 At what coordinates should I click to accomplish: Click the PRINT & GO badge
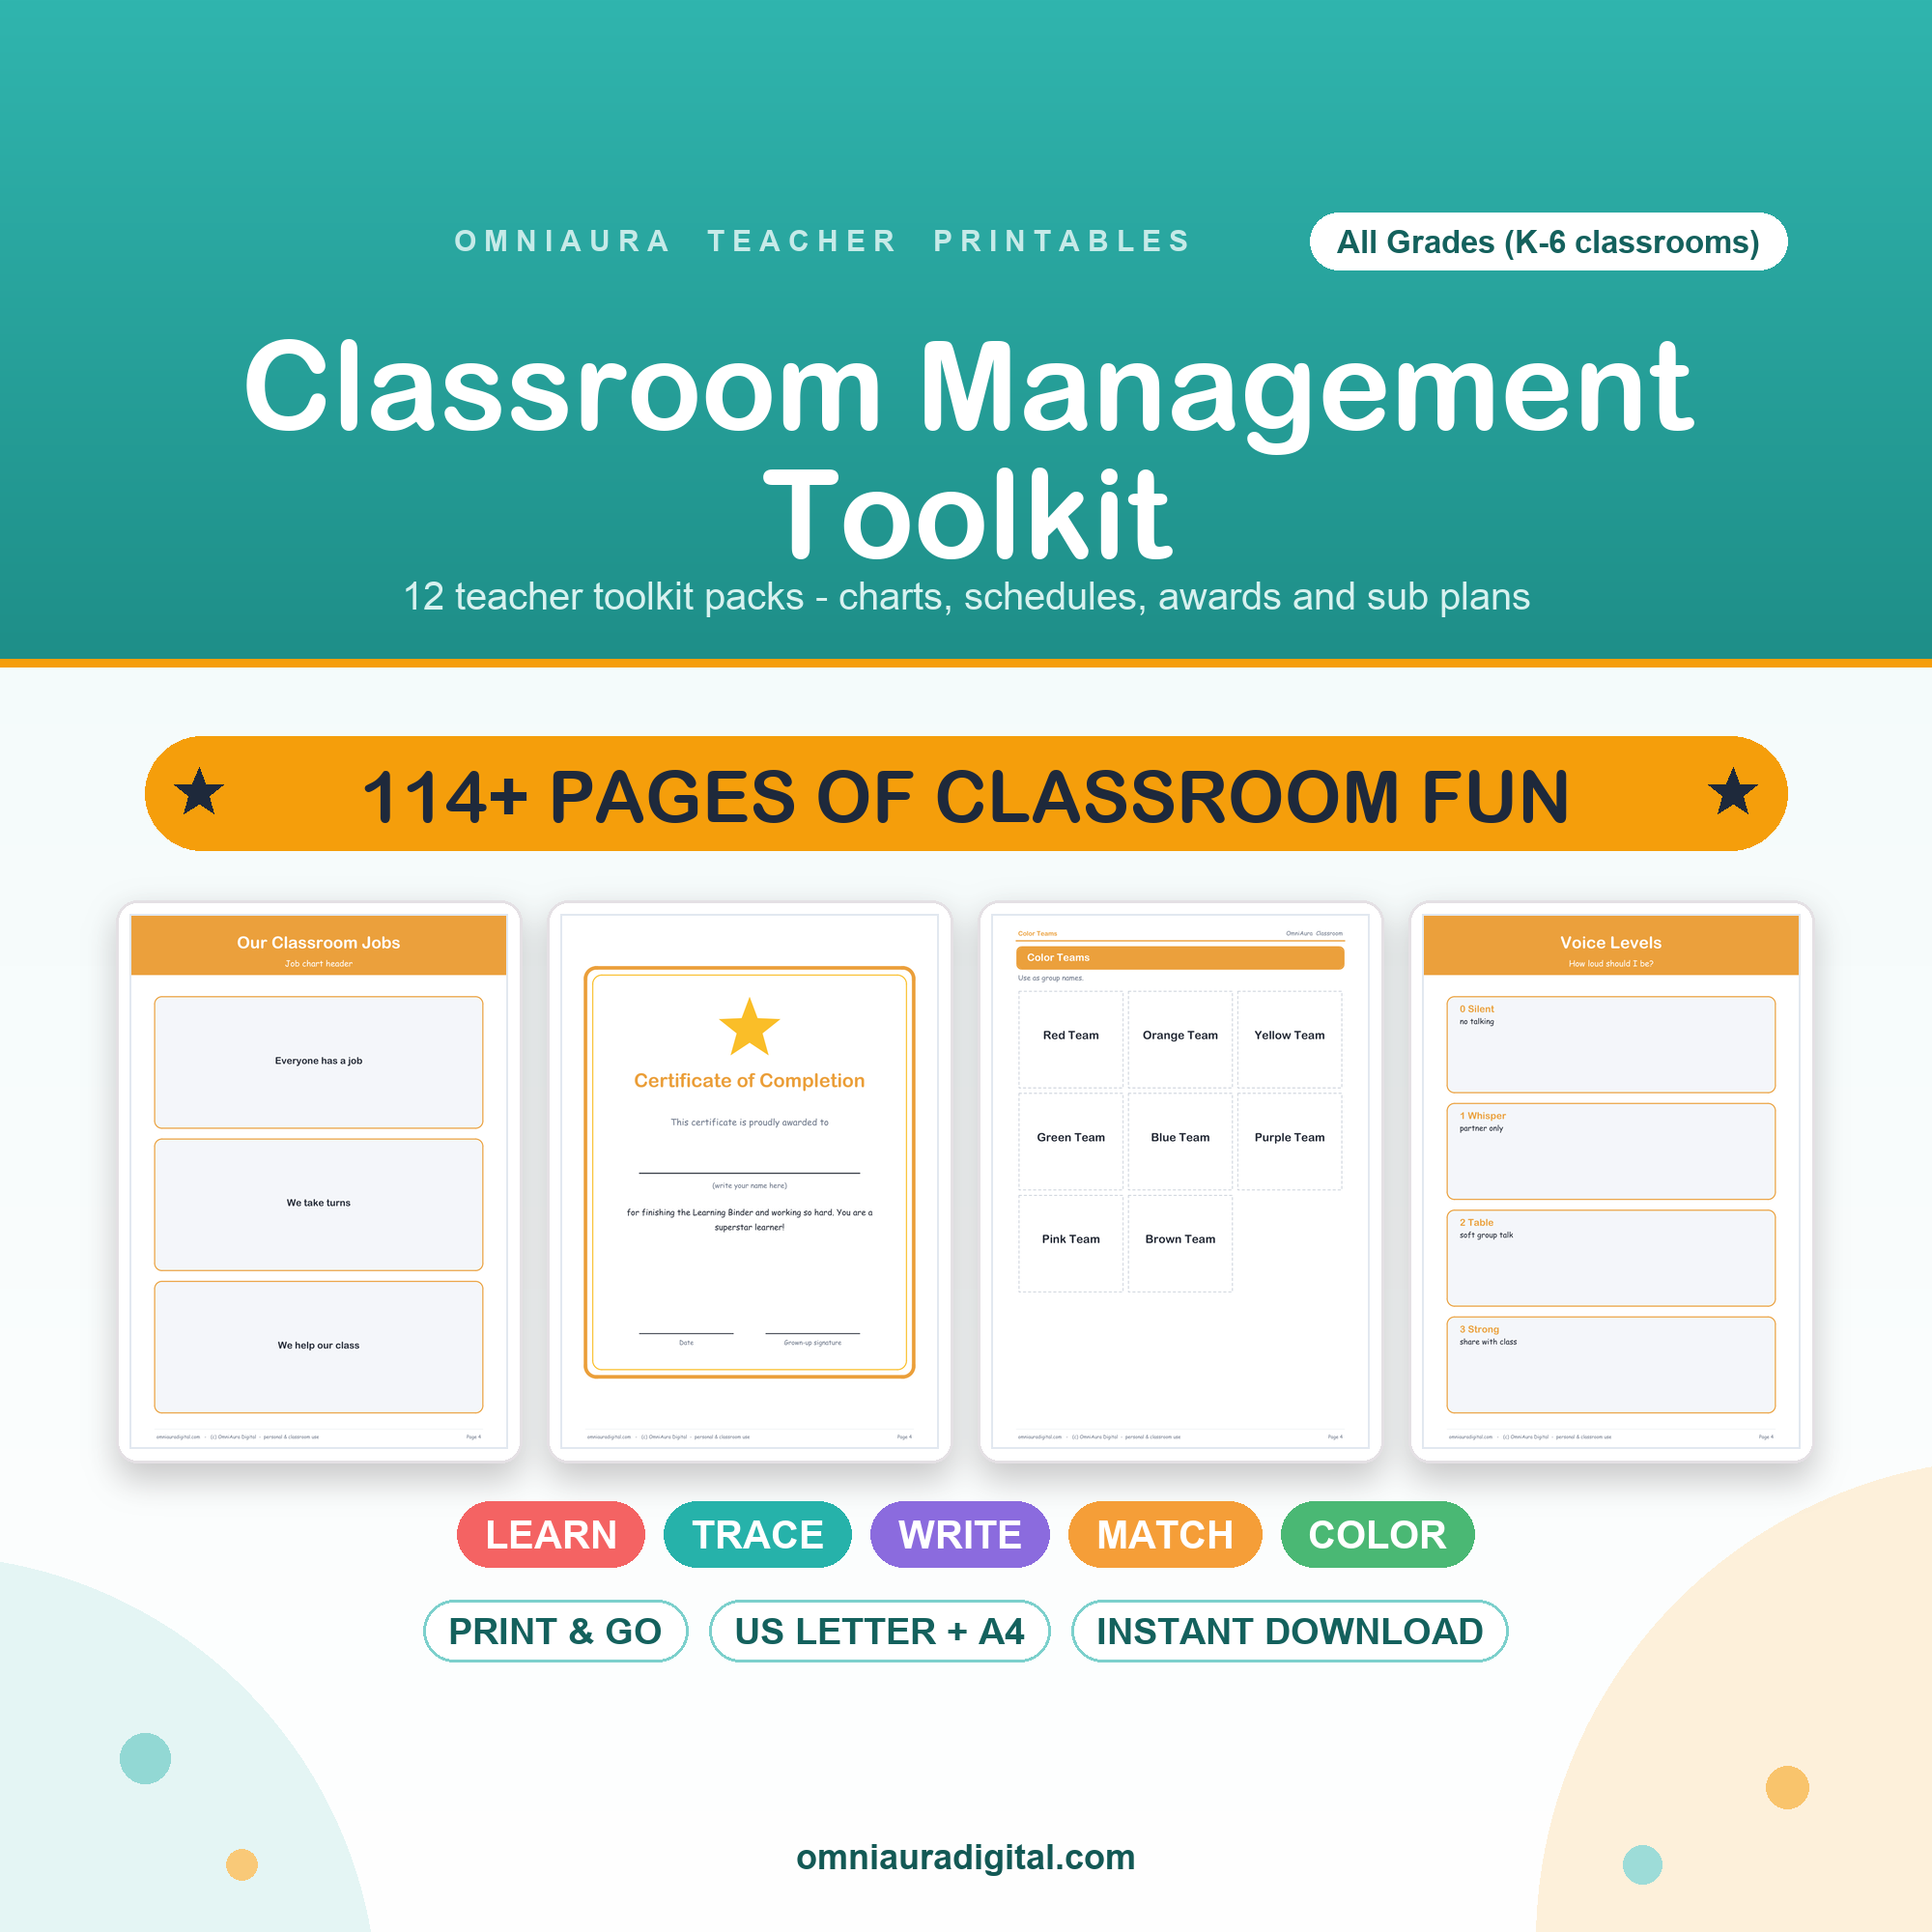[555, 1631]
